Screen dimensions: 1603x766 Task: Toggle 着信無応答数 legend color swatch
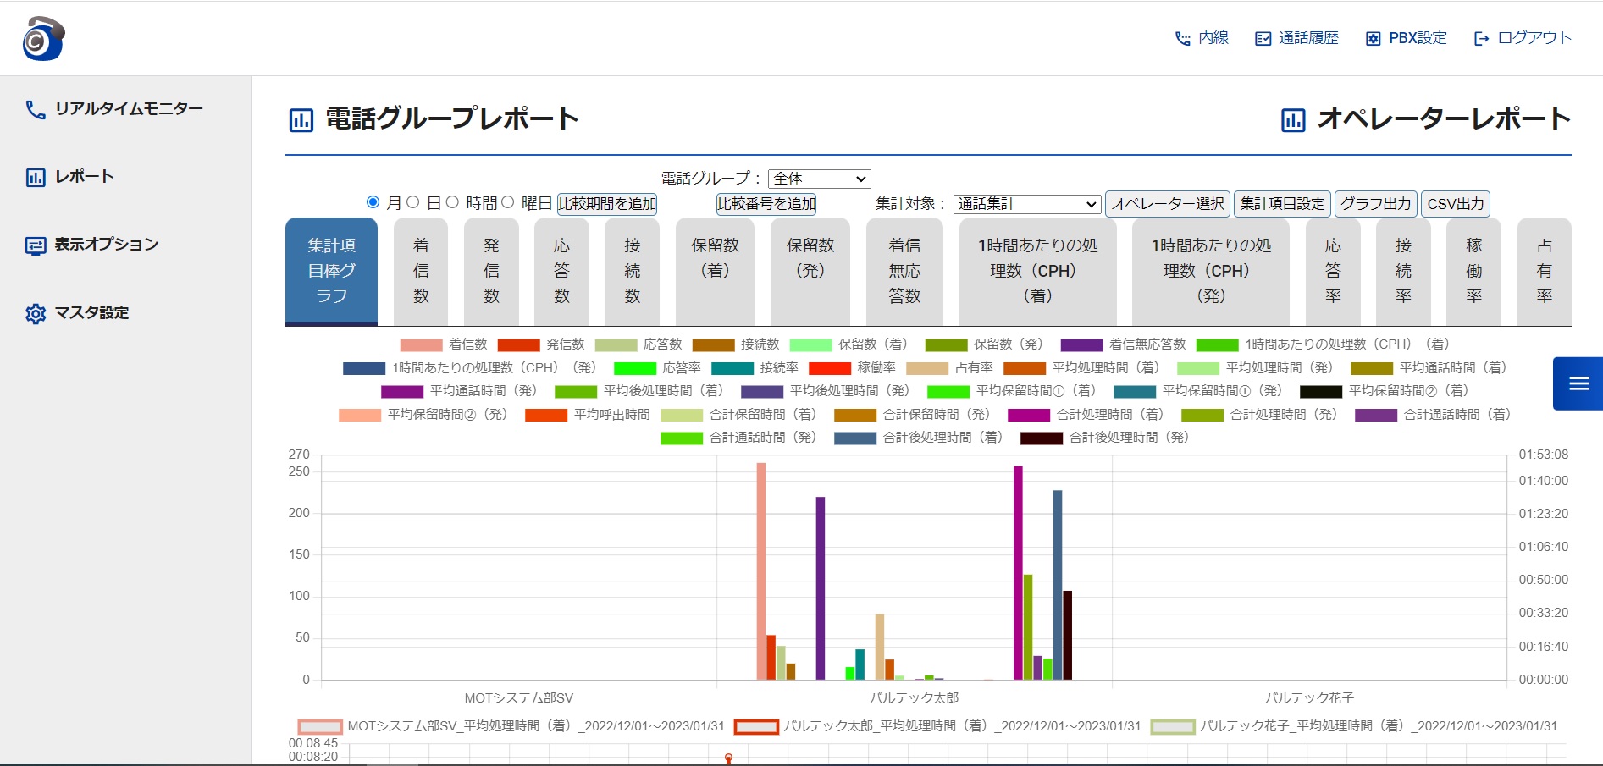1081,345
